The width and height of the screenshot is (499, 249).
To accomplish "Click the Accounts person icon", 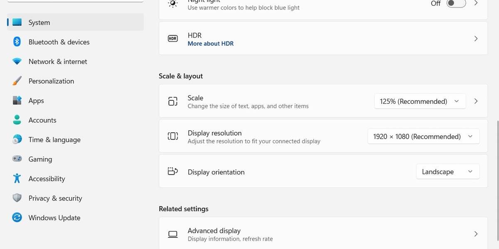I will click(x=17, y=120).
